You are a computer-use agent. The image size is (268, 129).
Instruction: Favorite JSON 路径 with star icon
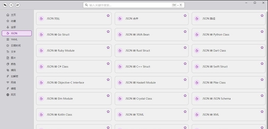(262, 15)
